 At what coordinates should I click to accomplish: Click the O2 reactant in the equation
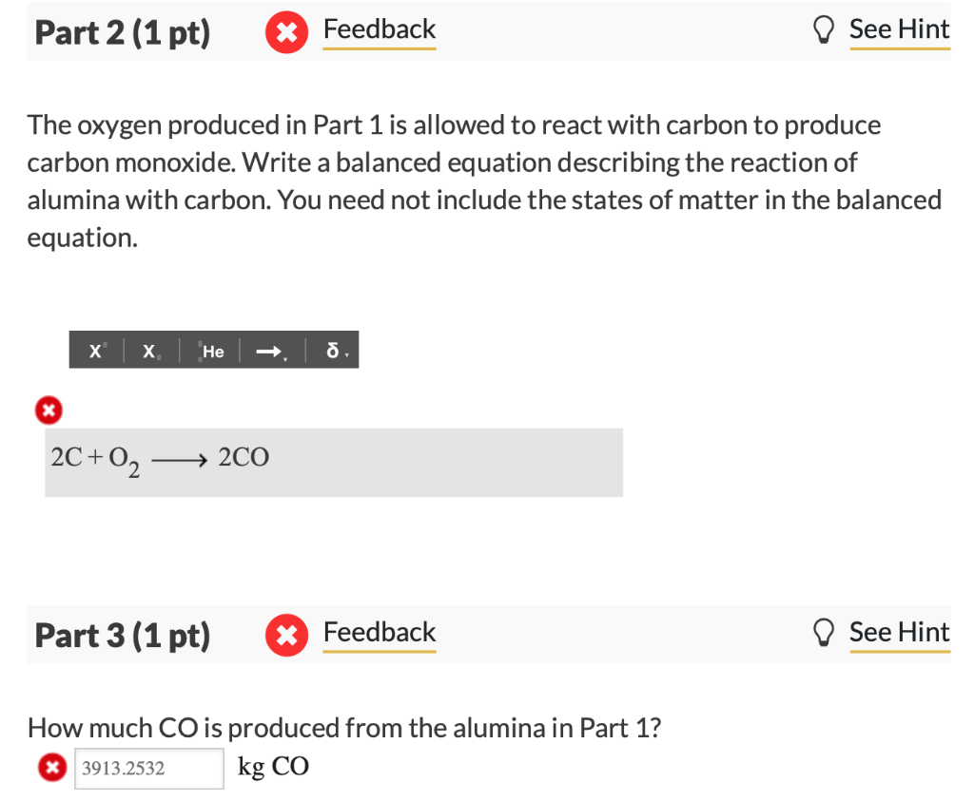coord(124,460)
